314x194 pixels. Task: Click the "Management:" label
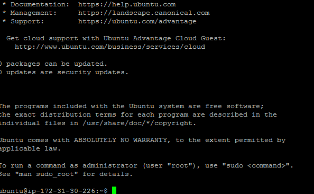33,13
